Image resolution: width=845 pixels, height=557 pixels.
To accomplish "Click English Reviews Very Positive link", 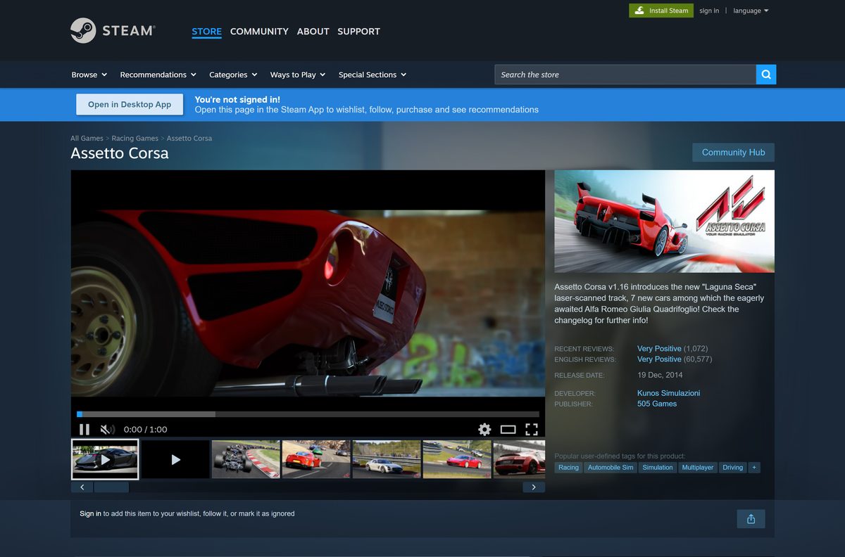I will (659, 359).
